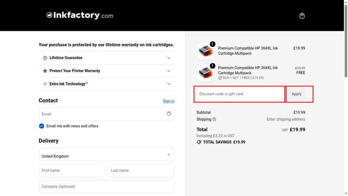Screen dimensions: 348x196
Task: Click the crossed-out £19.99 price
Action: tap(300, 68)
